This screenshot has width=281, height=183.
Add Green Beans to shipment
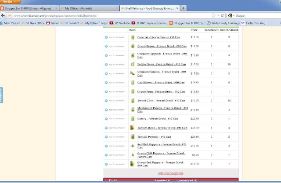coord(115,47)
